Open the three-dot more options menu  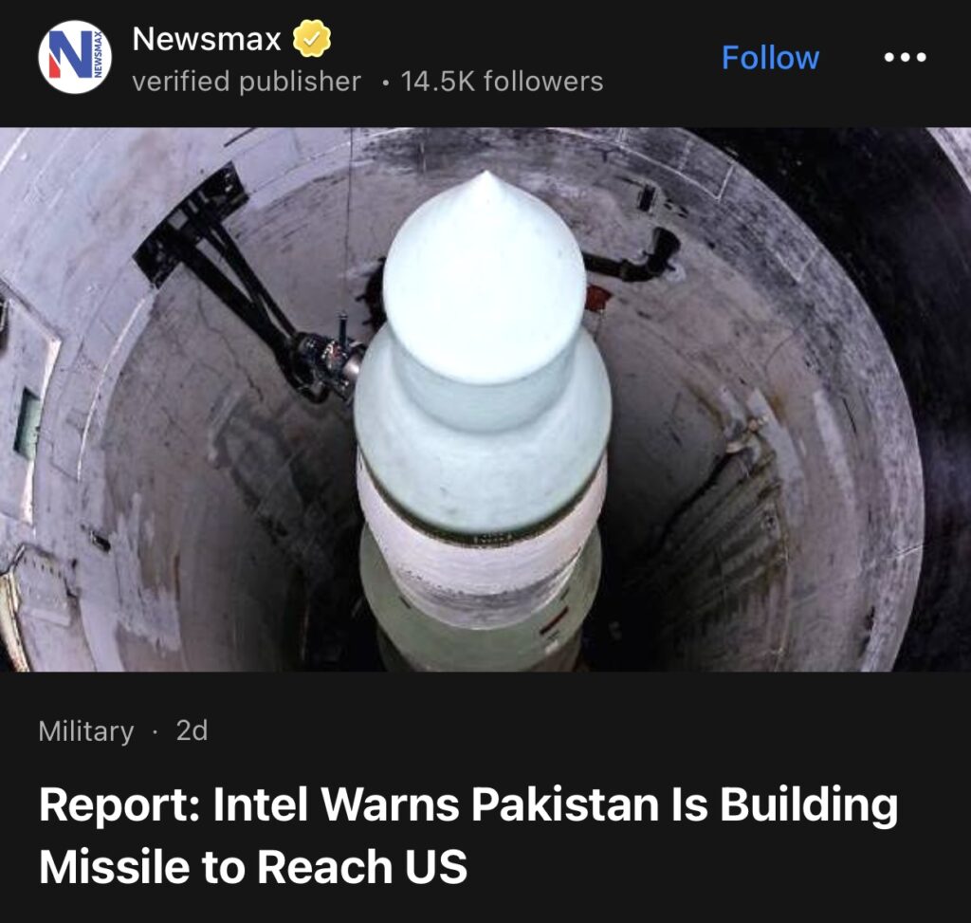click(905, 57)
